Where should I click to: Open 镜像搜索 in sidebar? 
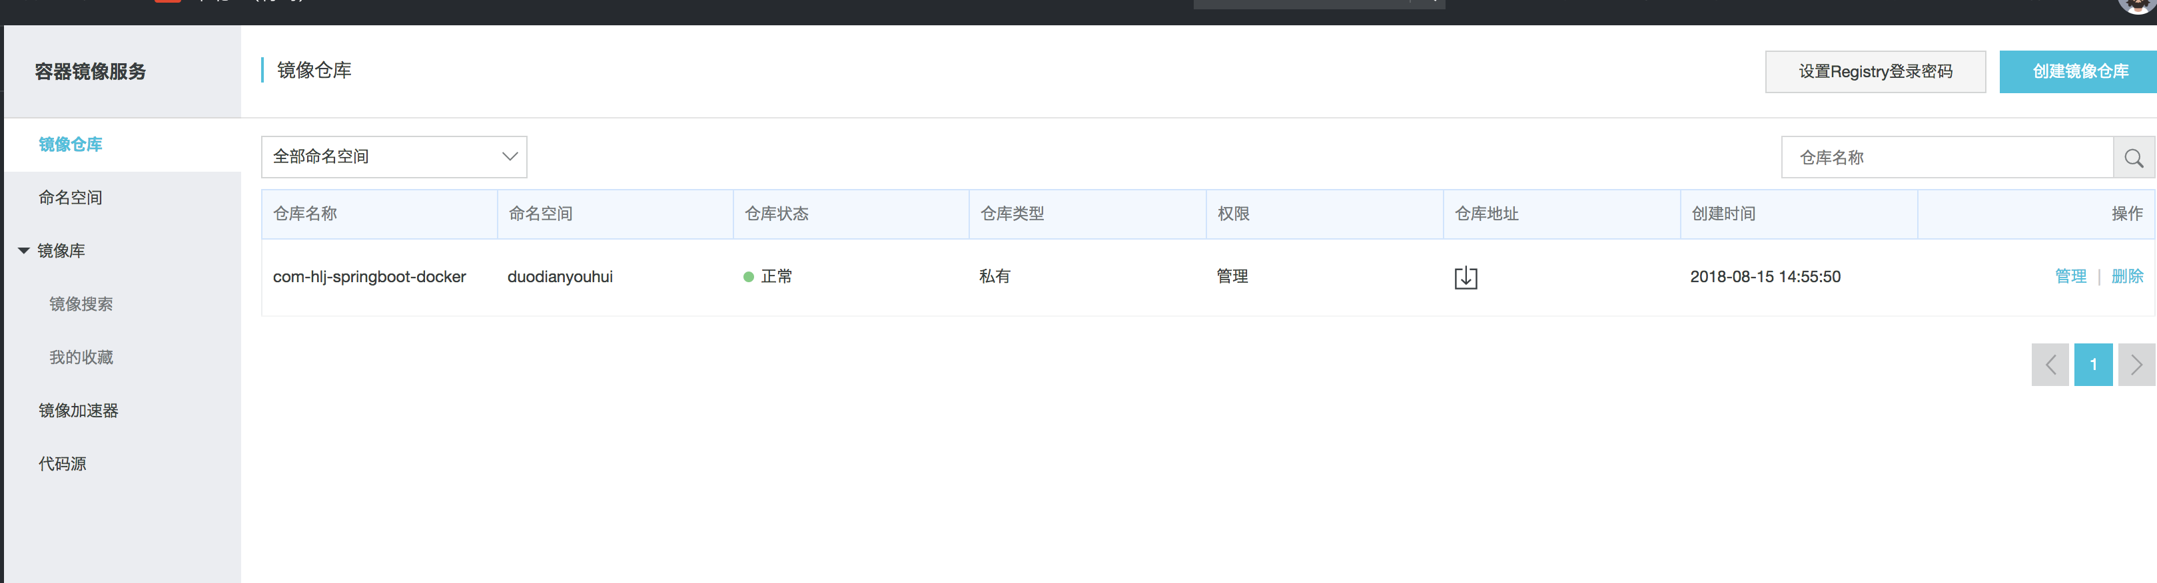pos(81,304)
